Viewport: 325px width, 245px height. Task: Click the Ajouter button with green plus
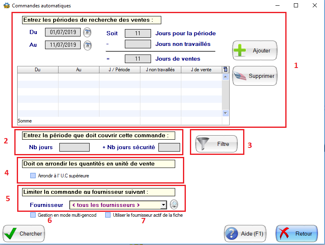click(x=255, y=50)
